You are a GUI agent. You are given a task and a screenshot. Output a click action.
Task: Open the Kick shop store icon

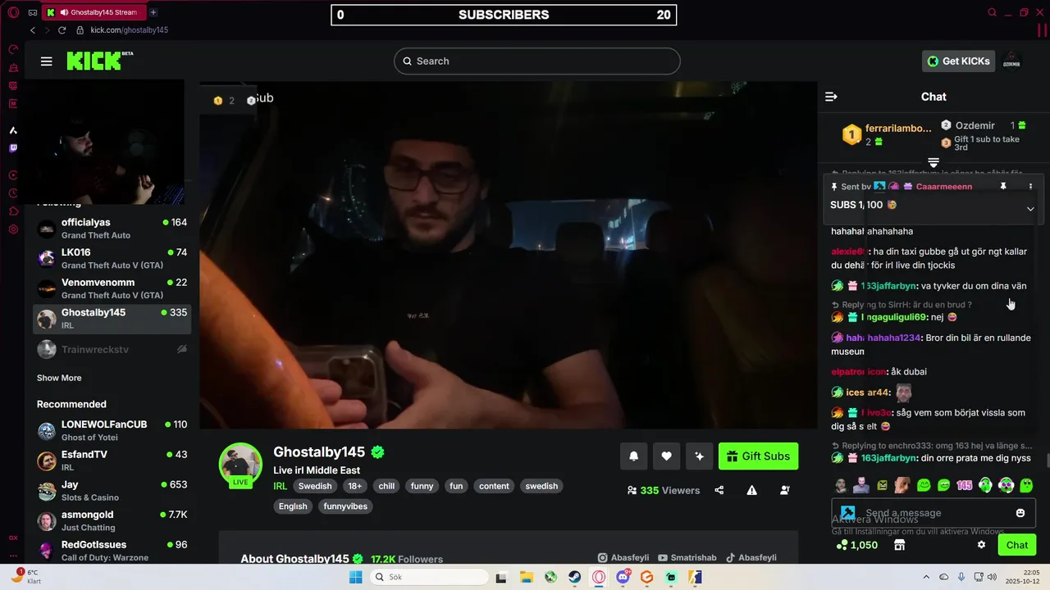coord(899,545)
